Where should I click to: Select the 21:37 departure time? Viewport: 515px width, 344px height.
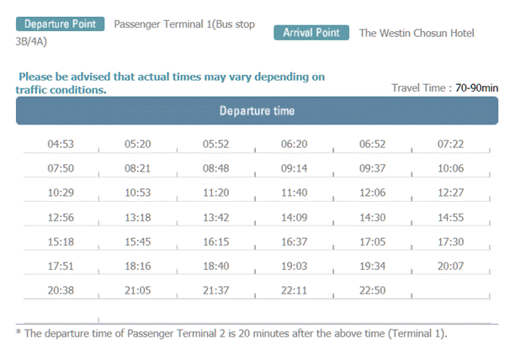tap(216, 290)
